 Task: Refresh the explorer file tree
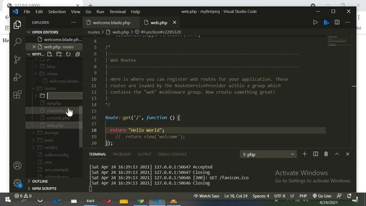pos(68,54)
